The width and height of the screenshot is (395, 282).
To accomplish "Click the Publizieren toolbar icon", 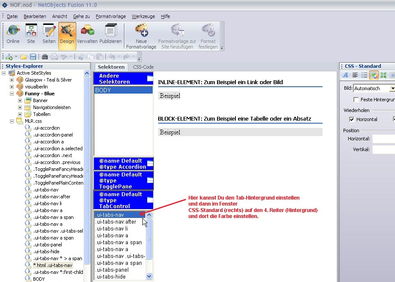I will [111, 33].
